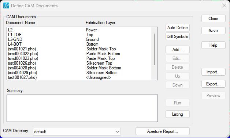Image resolution: width=230 pixels, height=138 pixels.
Task: Select the L1-TOP document row
Action: click(79, 35)
